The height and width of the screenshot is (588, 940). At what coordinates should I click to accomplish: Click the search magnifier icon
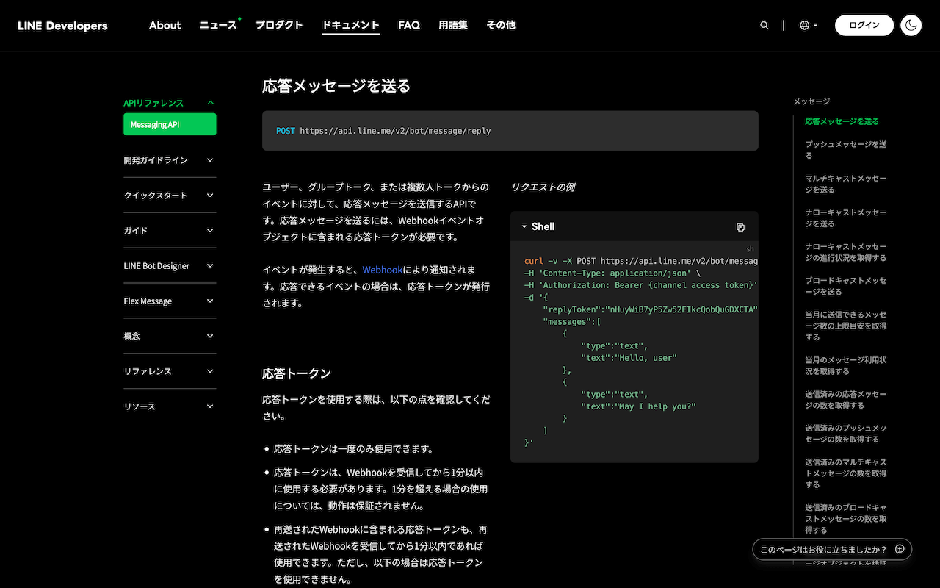click(764, 26)
